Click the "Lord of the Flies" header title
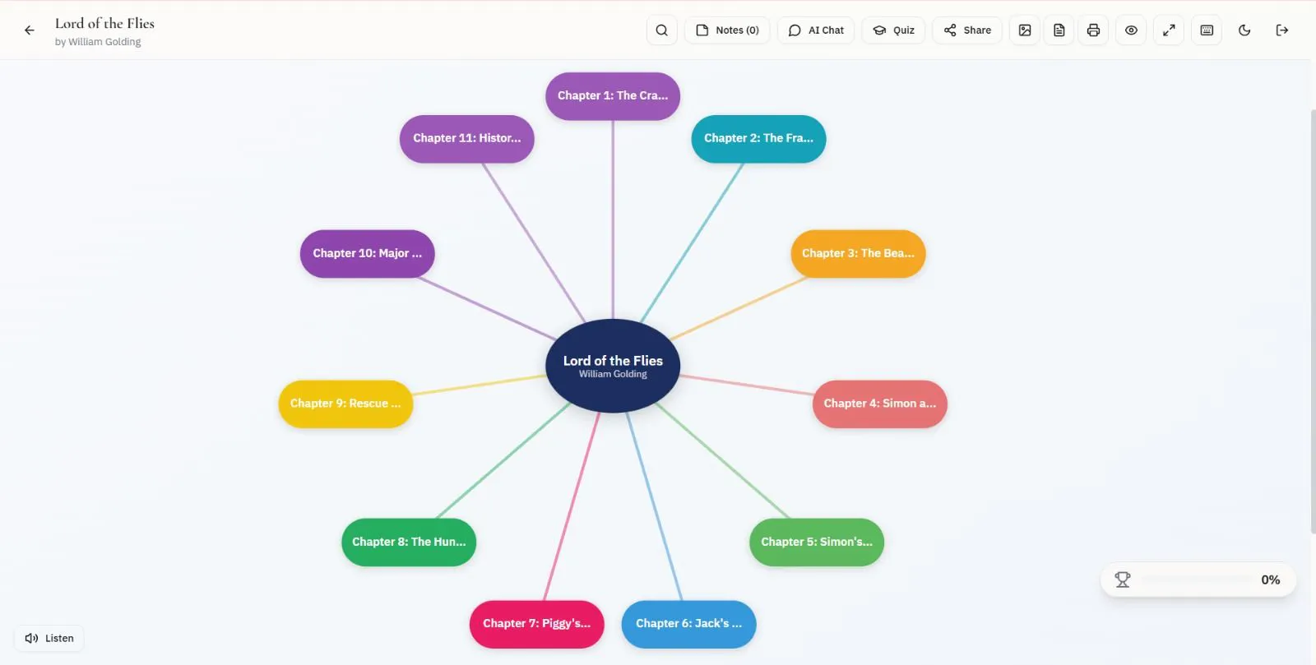This screenshot has height=665, width=1316. click(x=104, y=23)
